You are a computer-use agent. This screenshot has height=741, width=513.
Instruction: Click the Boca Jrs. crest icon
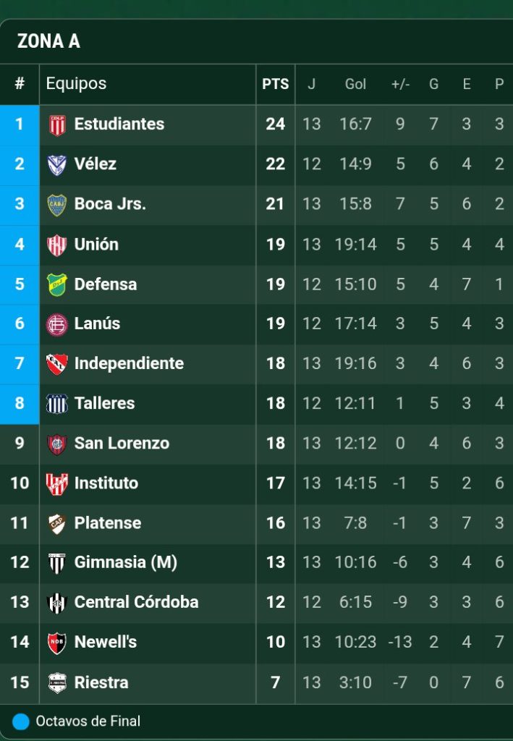pyautogui.click(x=56, y=204)
